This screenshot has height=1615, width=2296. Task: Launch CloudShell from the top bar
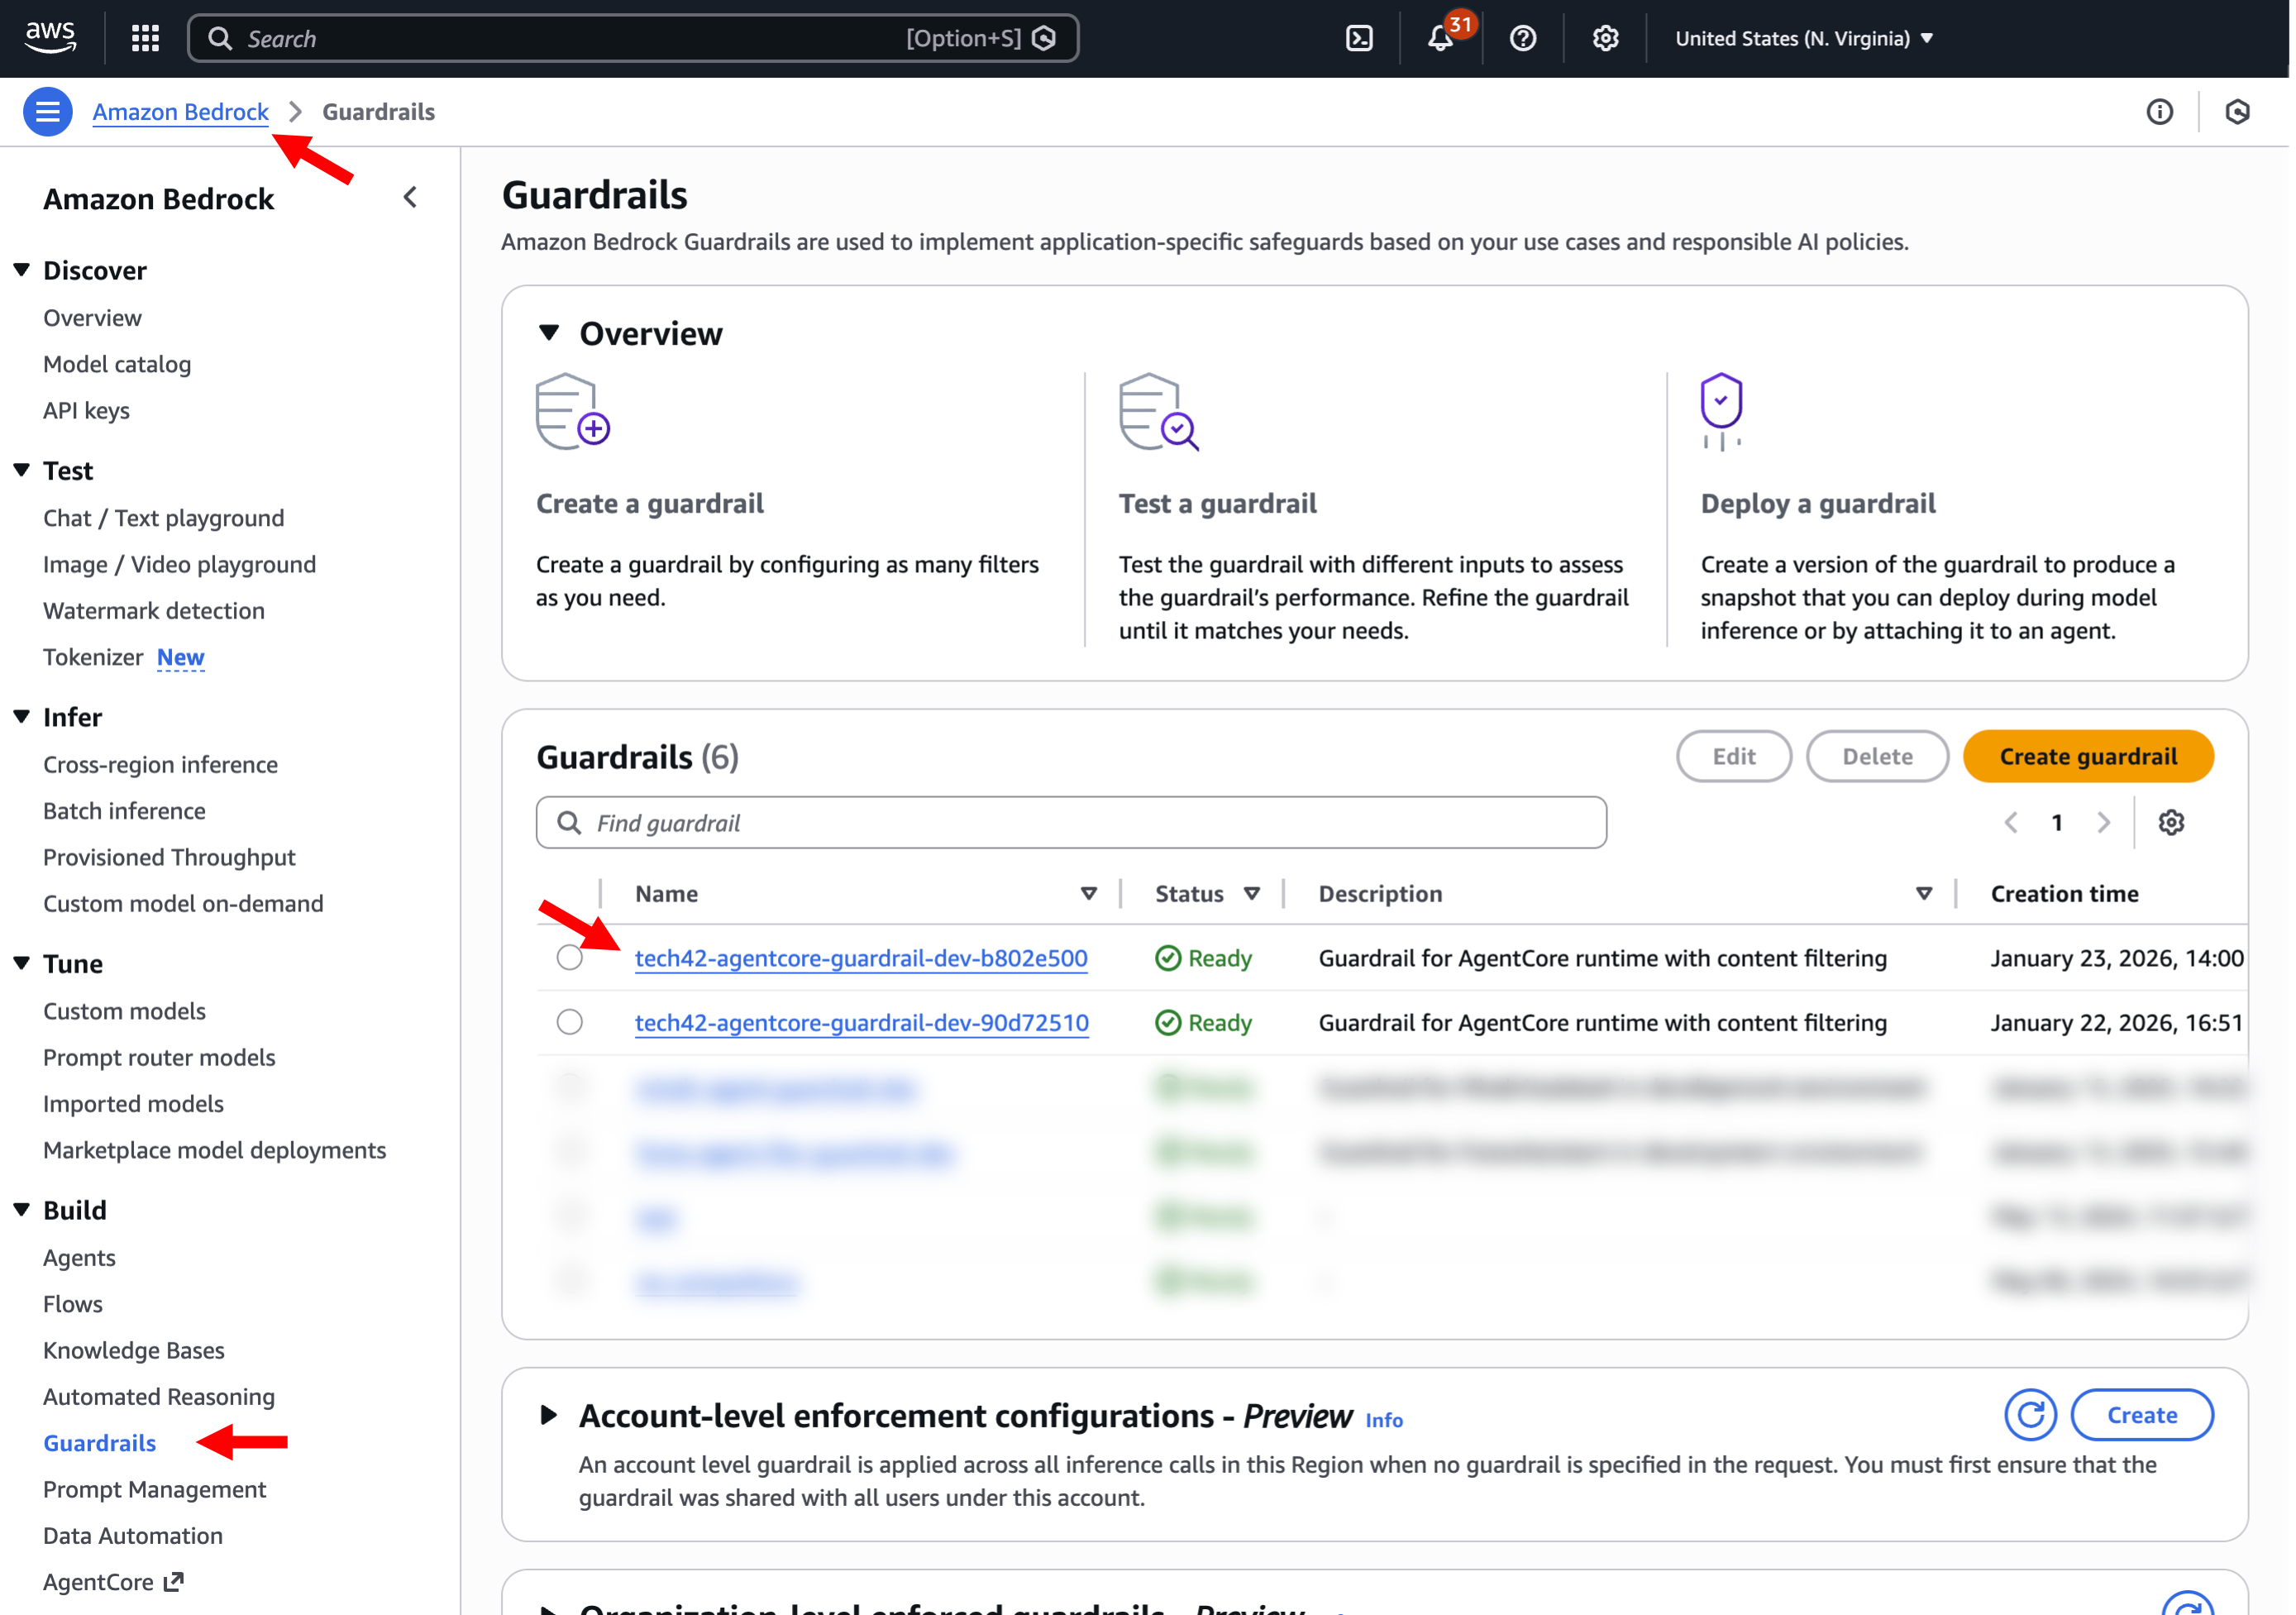click(x=1360, y=38)
